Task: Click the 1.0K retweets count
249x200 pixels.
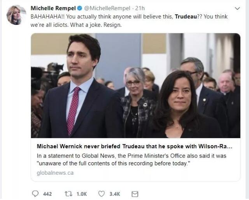Action: click(81, 194)
